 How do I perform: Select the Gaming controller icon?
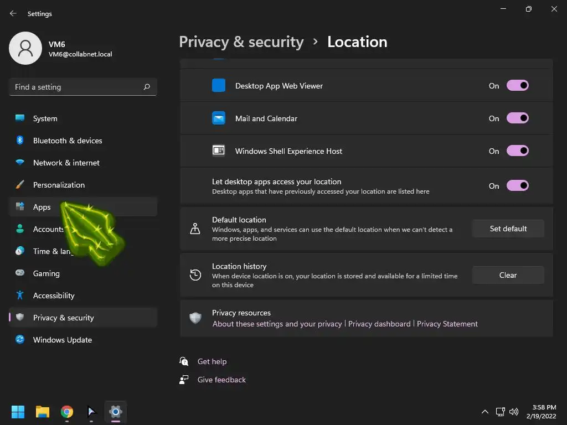coord(20,273)
